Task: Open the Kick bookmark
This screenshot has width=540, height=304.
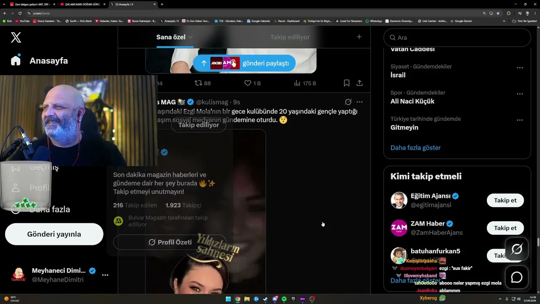Action: coord(7,21)
